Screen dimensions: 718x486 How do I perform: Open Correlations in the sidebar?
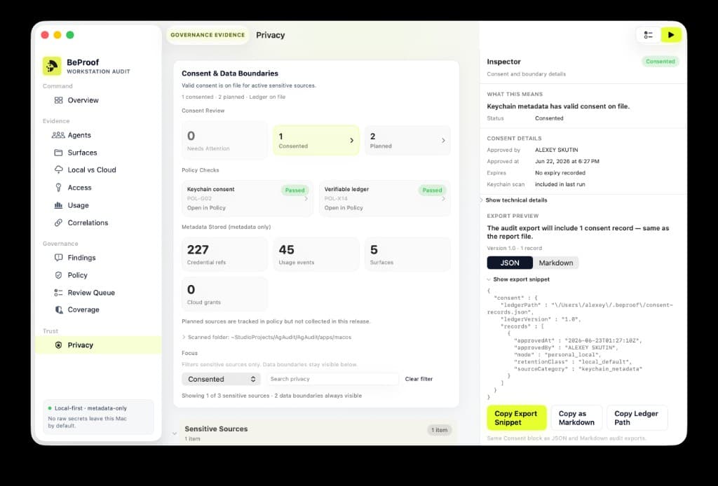coord(98,223)
